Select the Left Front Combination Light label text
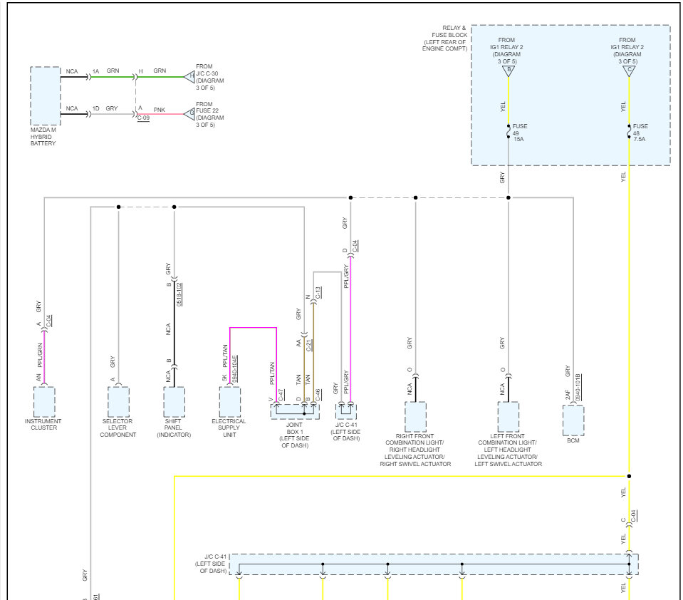The width and height of the screenshot is (683, 600). coord(508,450)
